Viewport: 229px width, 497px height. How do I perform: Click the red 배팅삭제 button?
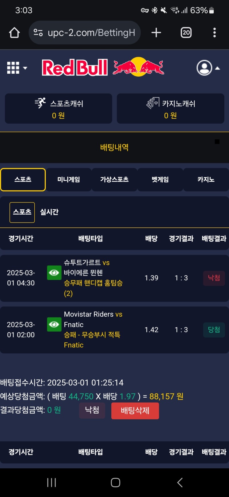coord(135,411)
